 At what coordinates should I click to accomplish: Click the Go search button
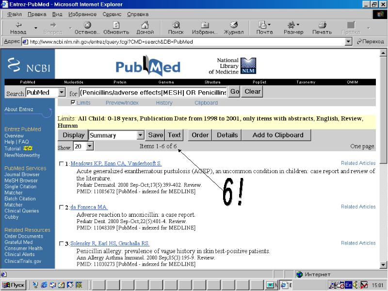(235, 92)
